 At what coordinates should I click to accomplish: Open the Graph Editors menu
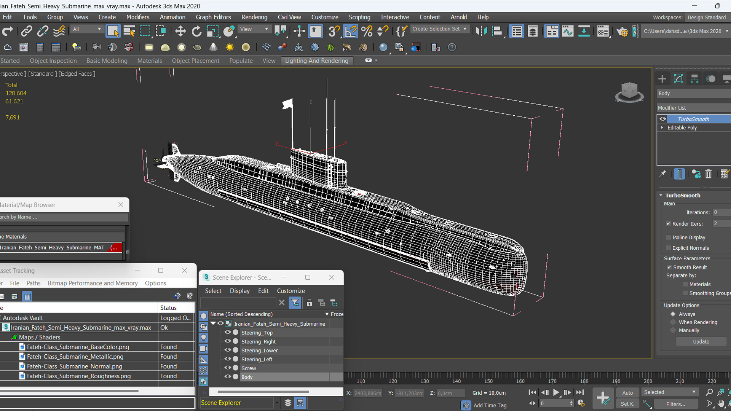[213, 17]
